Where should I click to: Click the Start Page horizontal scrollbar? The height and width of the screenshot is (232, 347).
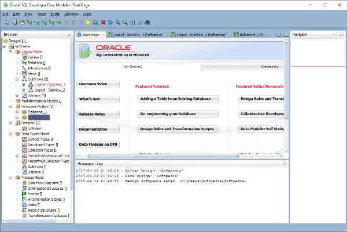[x=163, y=156]
